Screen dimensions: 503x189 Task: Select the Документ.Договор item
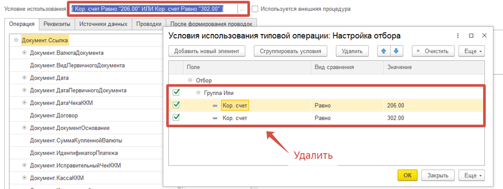(x=54, y=115)
